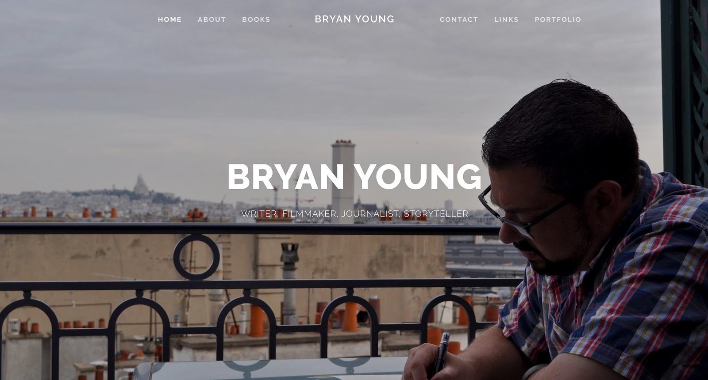Visit the Portfolio section
This screenshot has height=380, width=708.
558,19
